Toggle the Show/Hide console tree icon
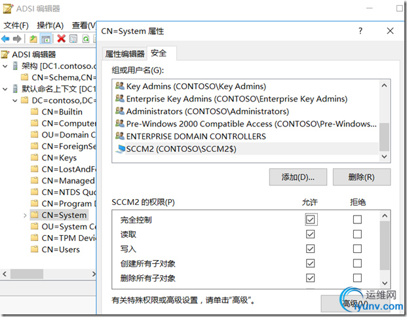The height and width of the screenshot is (317, 407). point(46,39)
